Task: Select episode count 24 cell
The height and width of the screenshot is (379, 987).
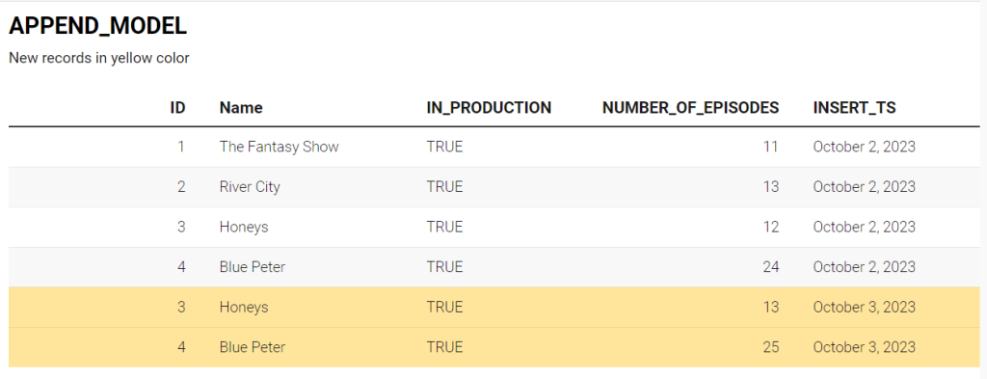Action: coord(771,267)
